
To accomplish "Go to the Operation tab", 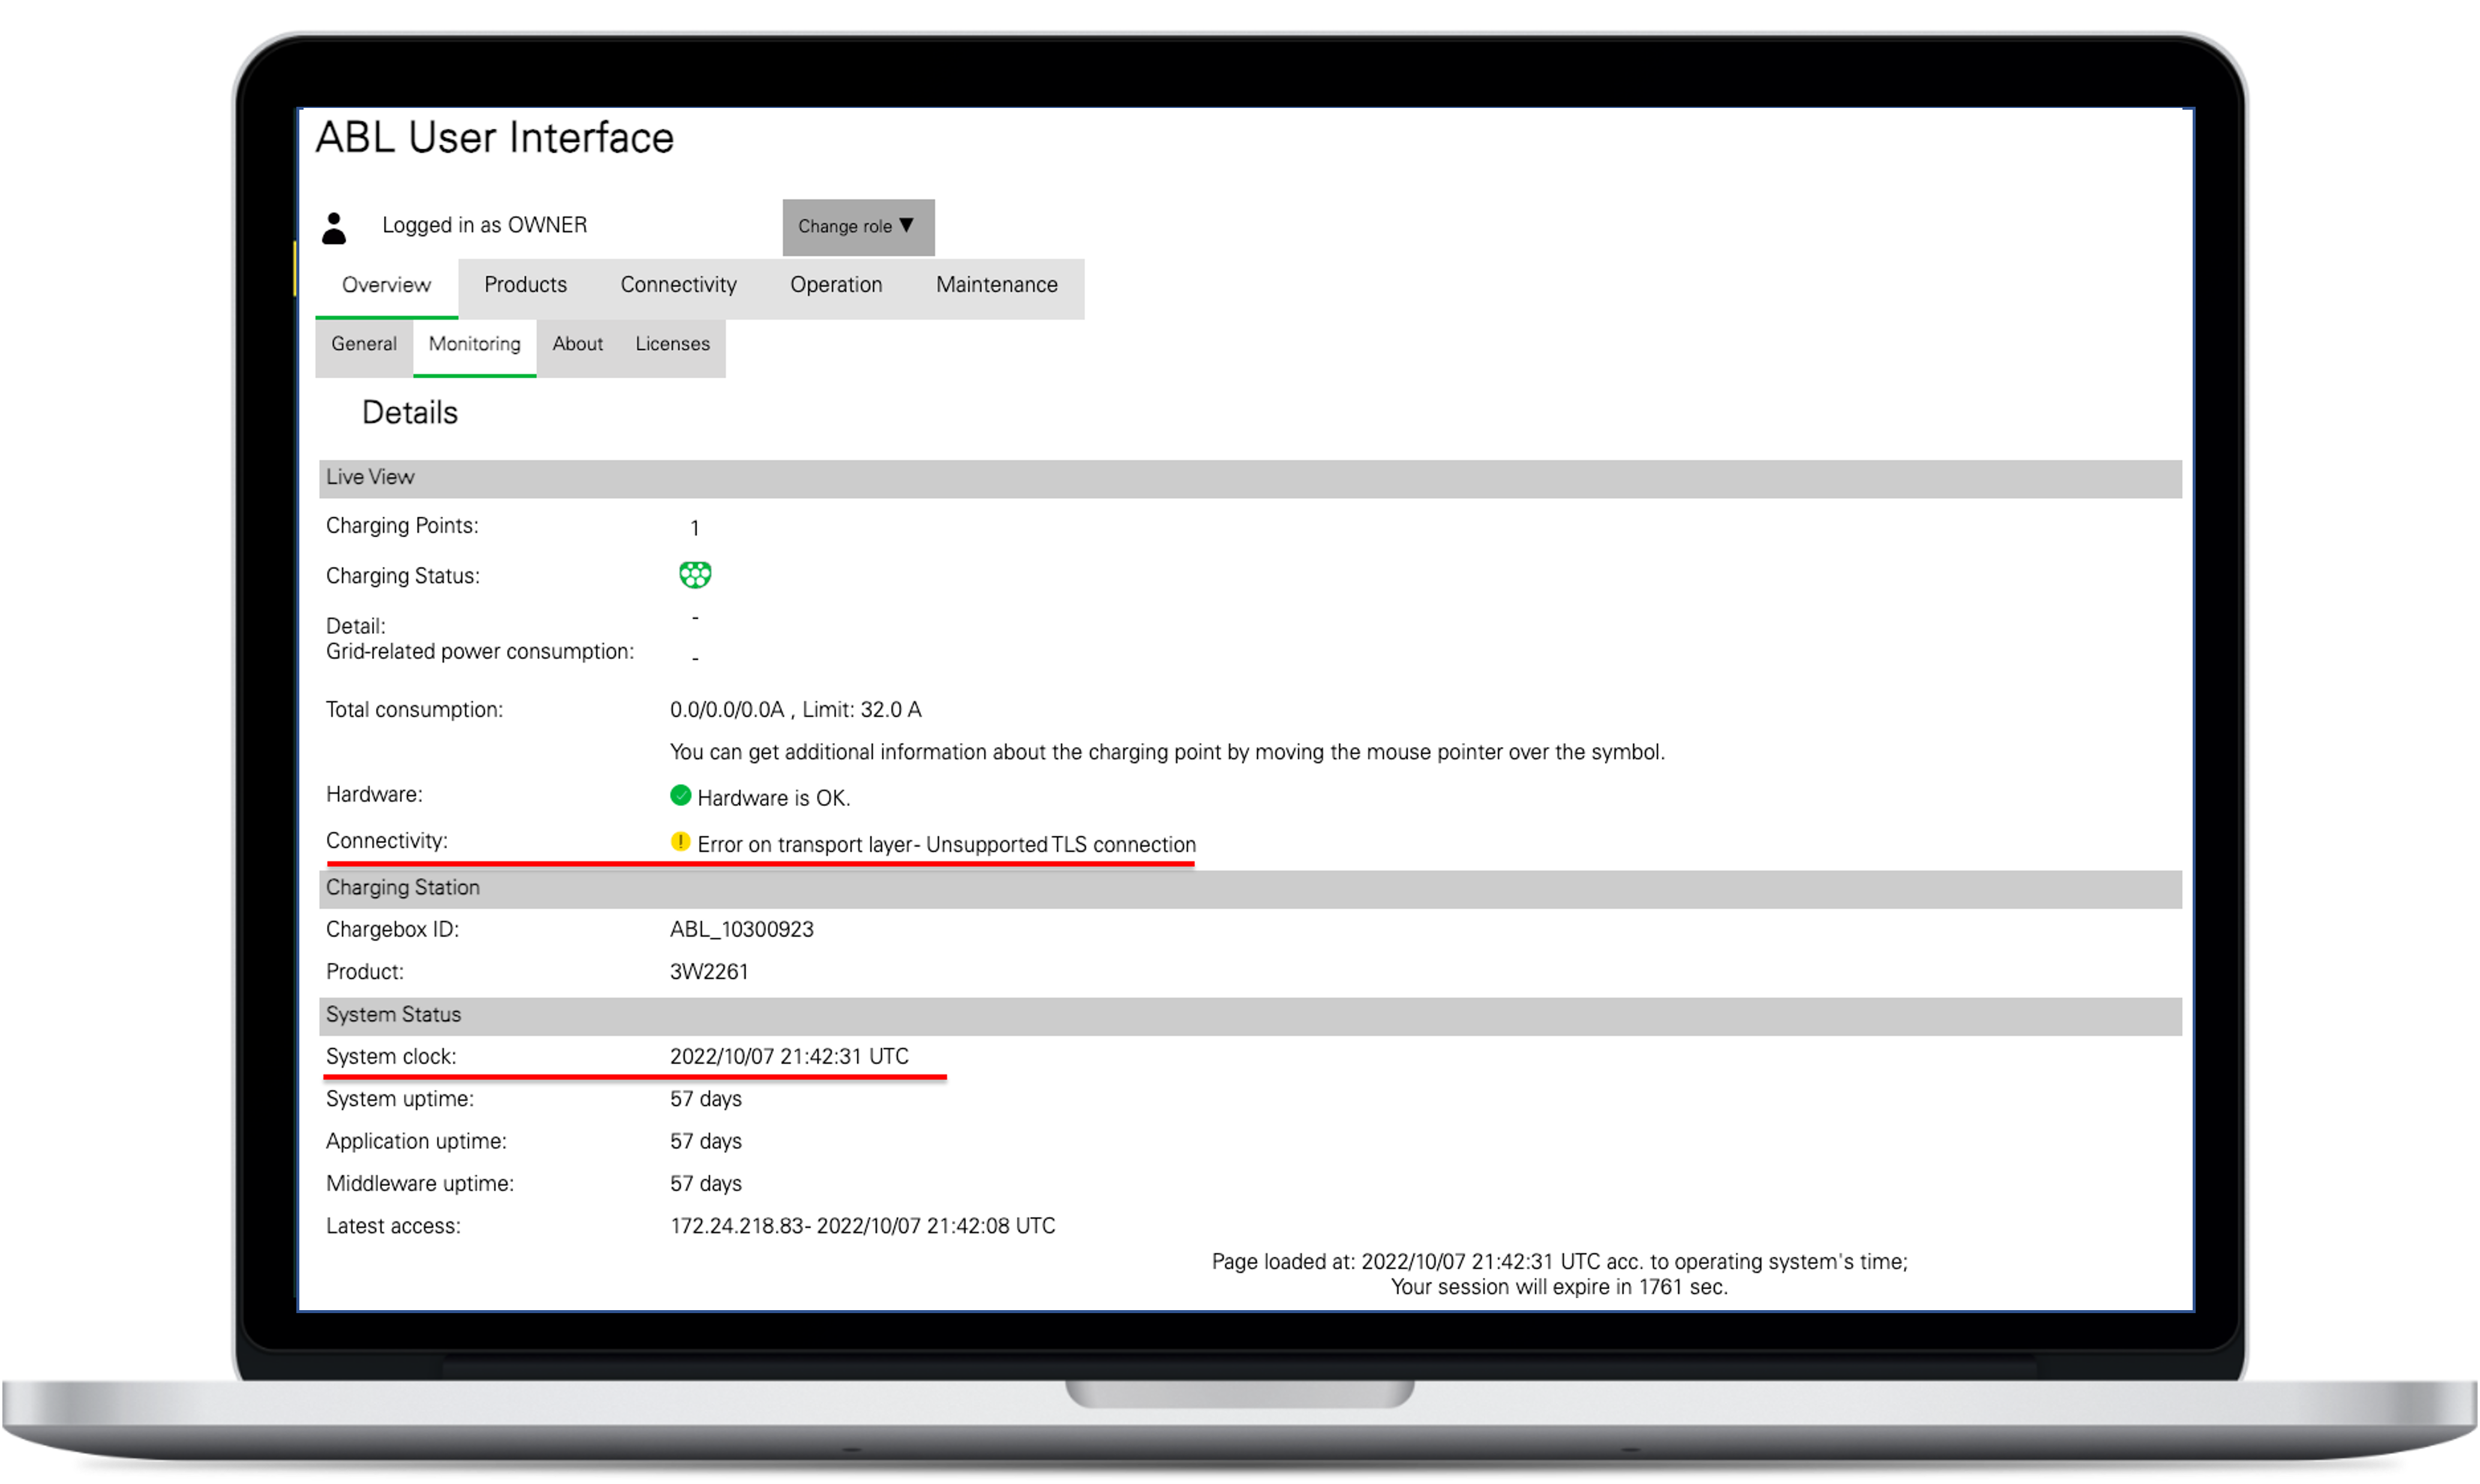I will tap(835, 285).
